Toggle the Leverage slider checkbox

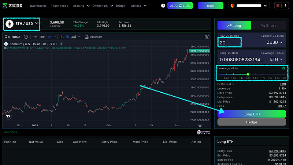click(x=283, y=68)
